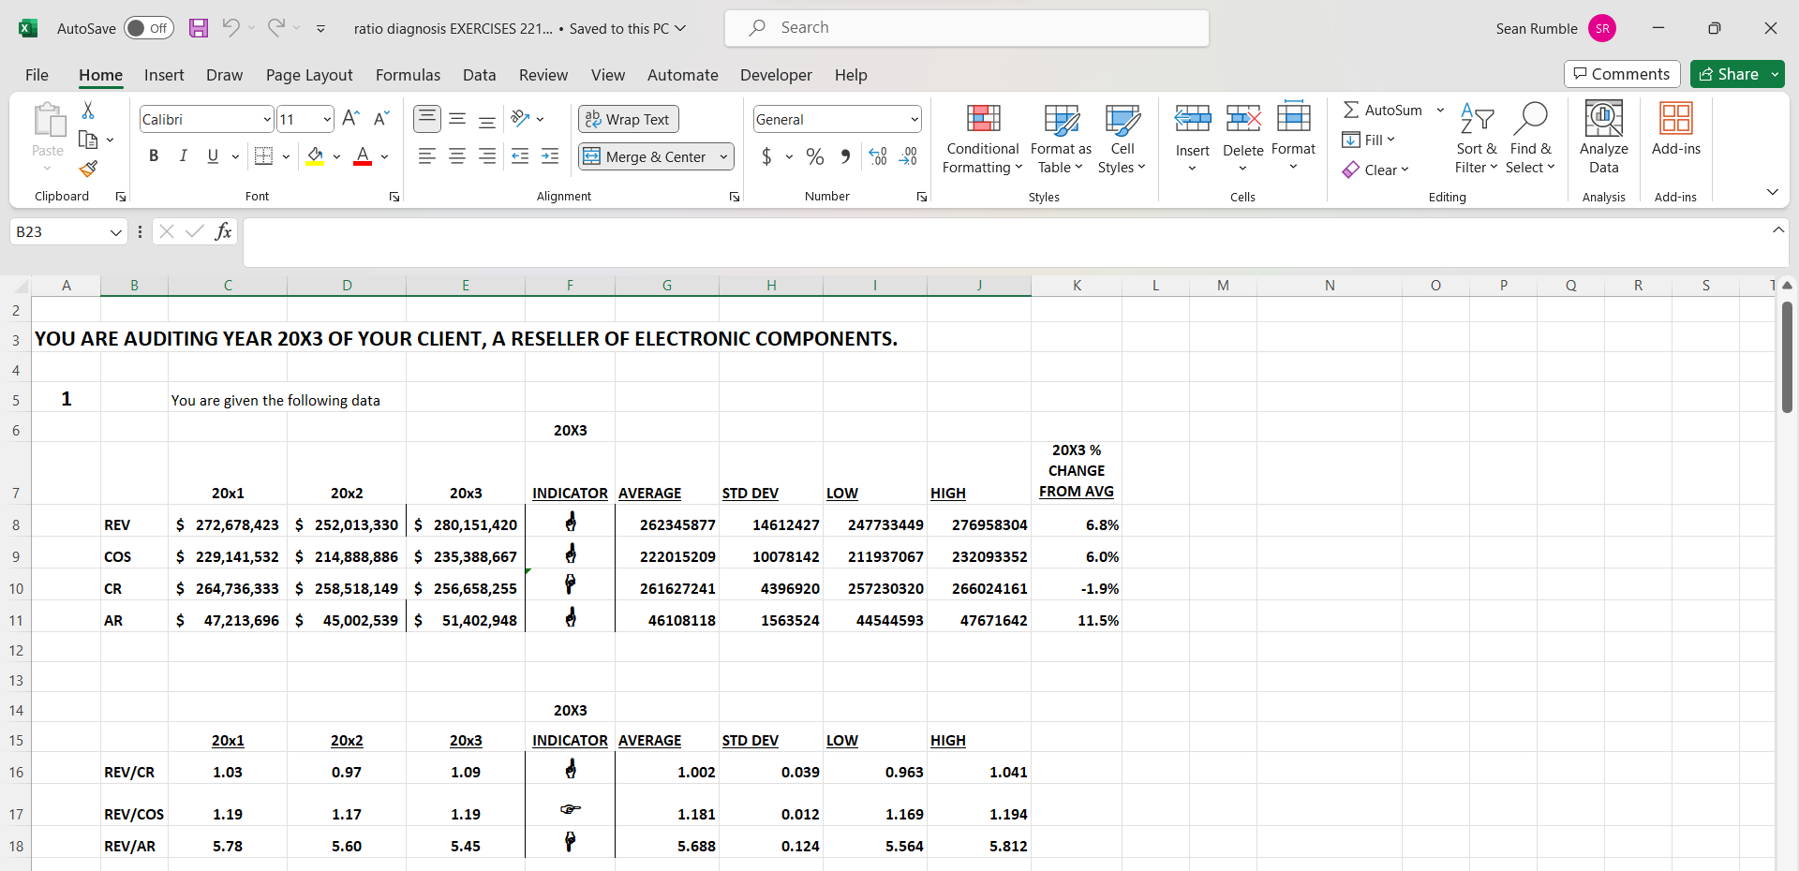The image size is (1799, 871).
Task: Toggle Wrap Text
Action: (629, 119)
